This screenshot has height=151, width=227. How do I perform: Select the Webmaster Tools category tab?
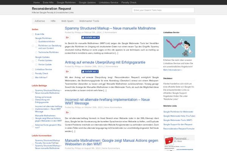point(89,21)
